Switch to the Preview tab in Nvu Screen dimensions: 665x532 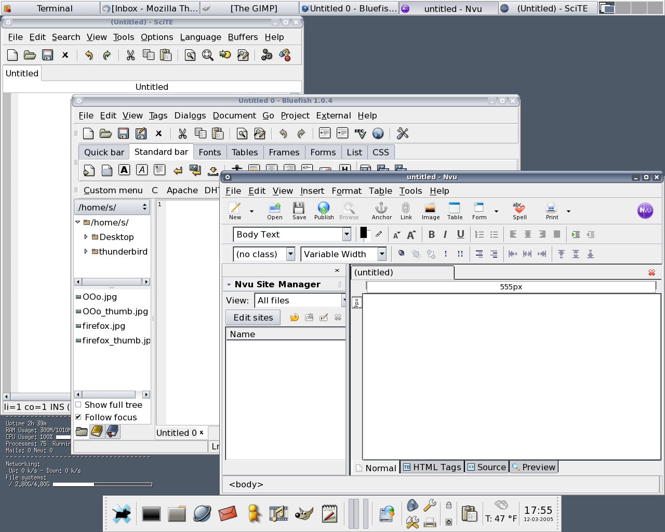pos(534,467)
